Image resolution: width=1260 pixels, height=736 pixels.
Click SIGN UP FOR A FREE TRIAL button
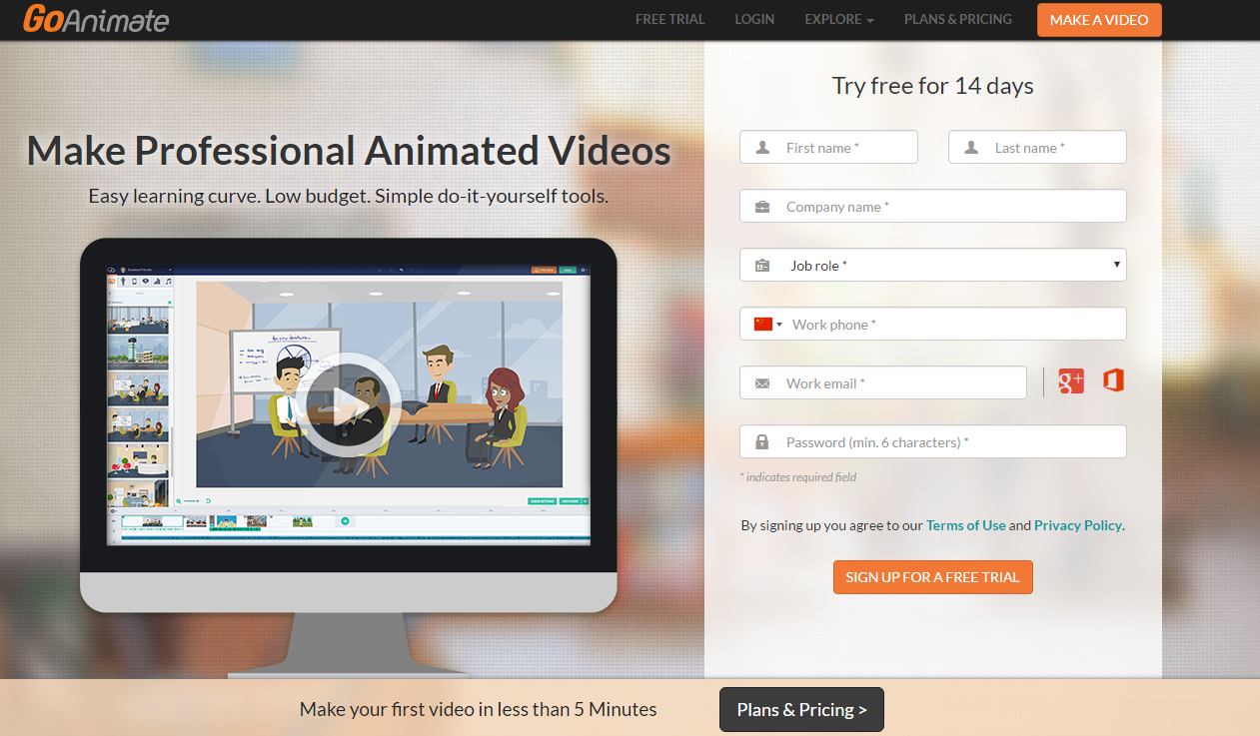933,577
